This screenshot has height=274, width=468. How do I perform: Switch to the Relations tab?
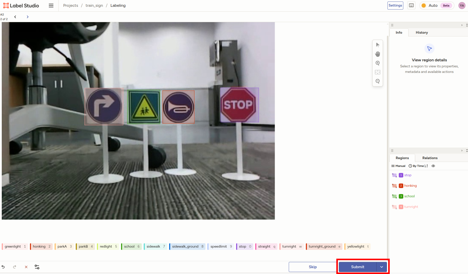pyautogui.click(x=430, y=158)
